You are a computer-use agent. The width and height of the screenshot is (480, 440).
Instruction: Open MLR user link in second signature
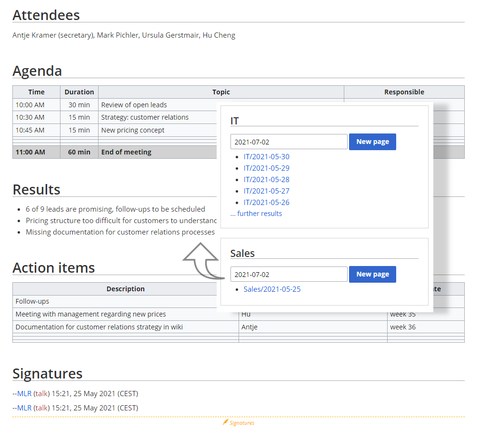click(24, 408)
